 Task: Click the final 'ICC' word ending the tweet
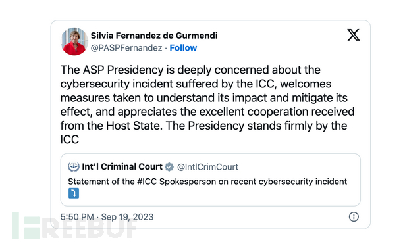[x=70, y=139]
